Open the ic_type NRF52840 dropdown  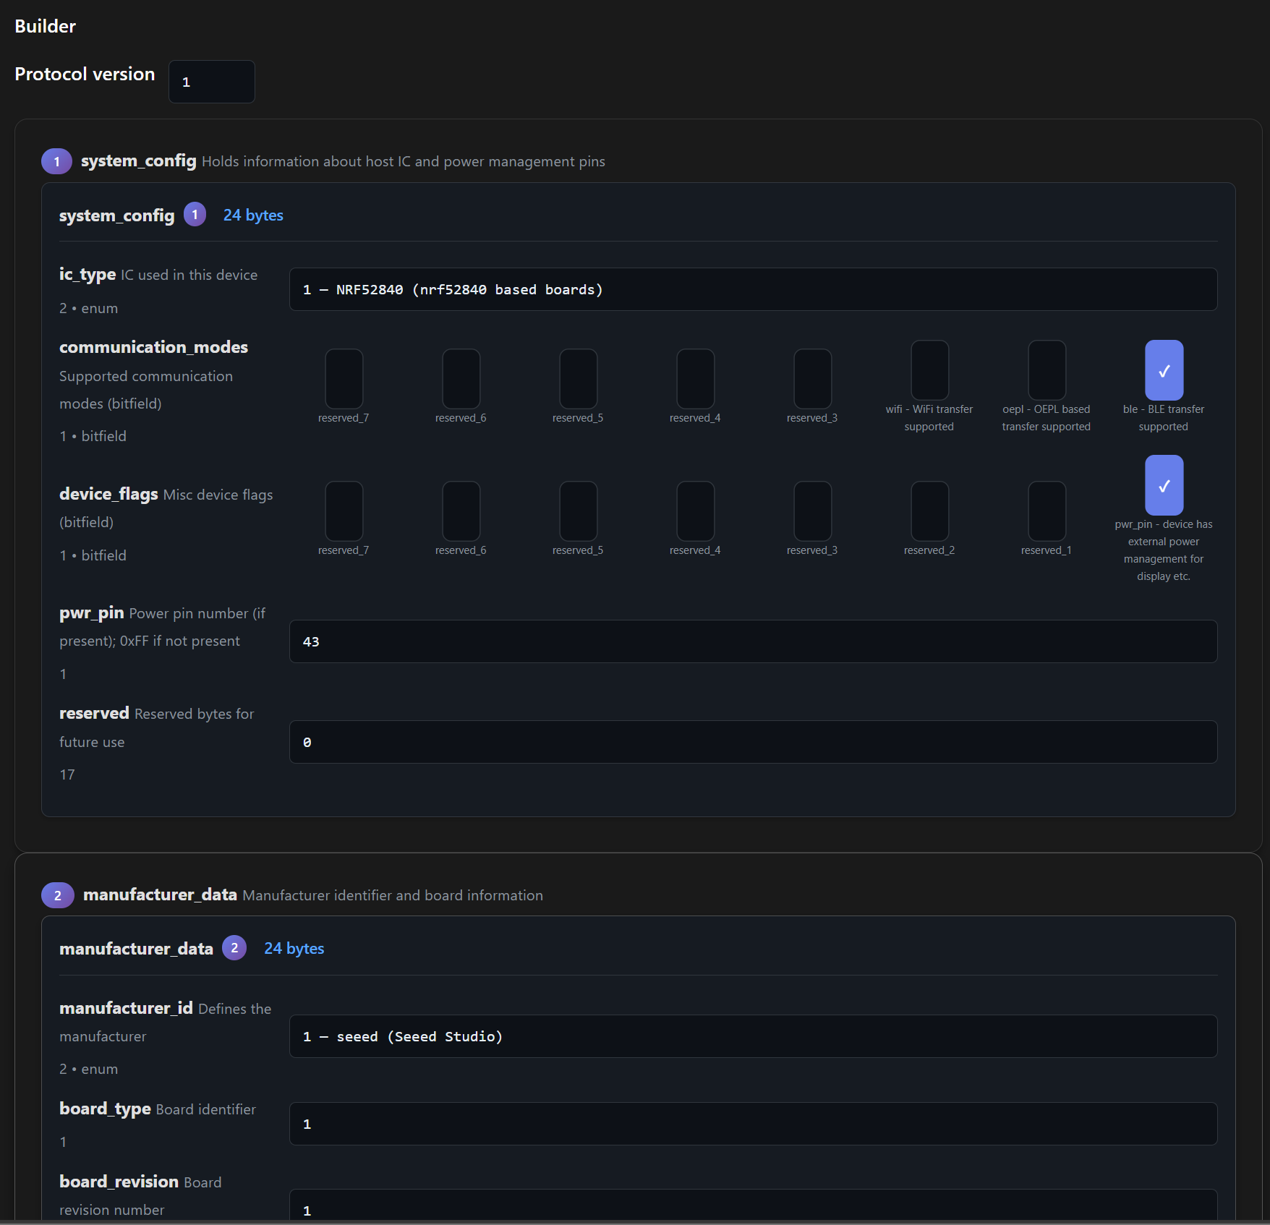click(752, 289)
